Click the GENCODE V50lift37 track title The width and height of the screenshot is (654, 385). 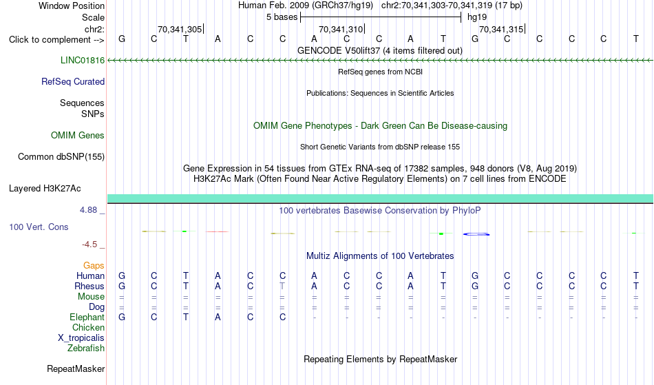click(x=380, y=50)
